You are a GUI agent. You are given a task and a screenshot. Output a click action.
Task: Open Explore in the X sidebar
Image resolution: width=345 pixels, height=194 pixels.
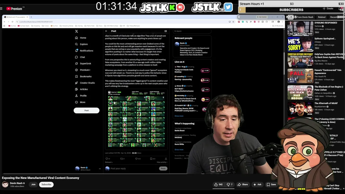click(x=81, y=44)
